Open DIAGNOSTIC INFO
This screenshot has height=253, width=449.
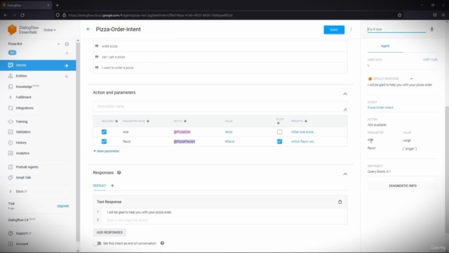(x=403, y=186)
